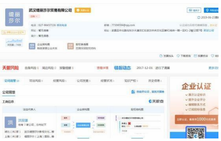Click the 天眼查 logo in 工商信息 section
The height and width of the screenshot is (141, 221).
156,101
